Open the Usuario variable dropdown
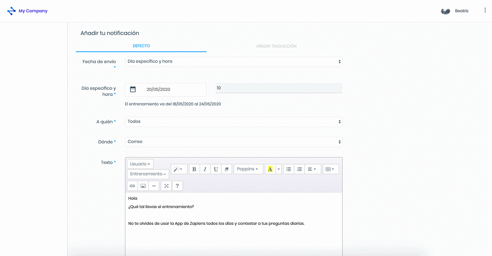 pos(140,164)
